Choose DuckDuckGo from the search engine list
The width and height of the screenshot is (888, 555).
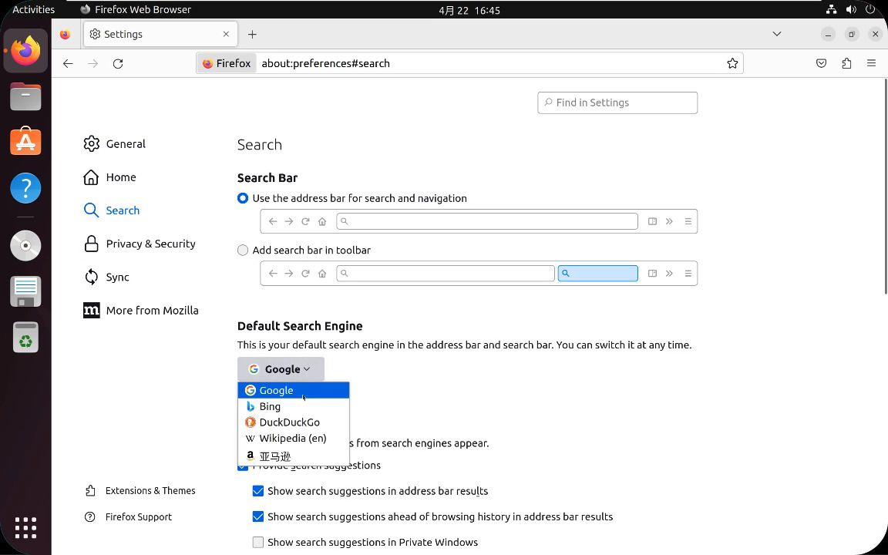[289, 422]
